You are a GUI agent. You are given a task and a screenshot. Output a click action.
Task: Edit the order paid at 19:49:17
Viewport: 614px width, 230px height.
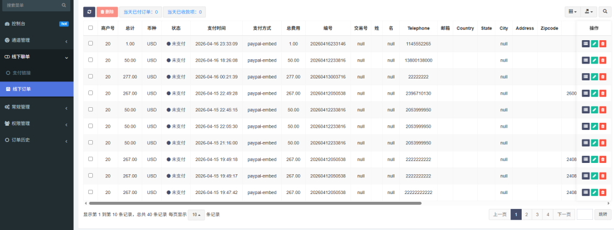pos(594,175)
